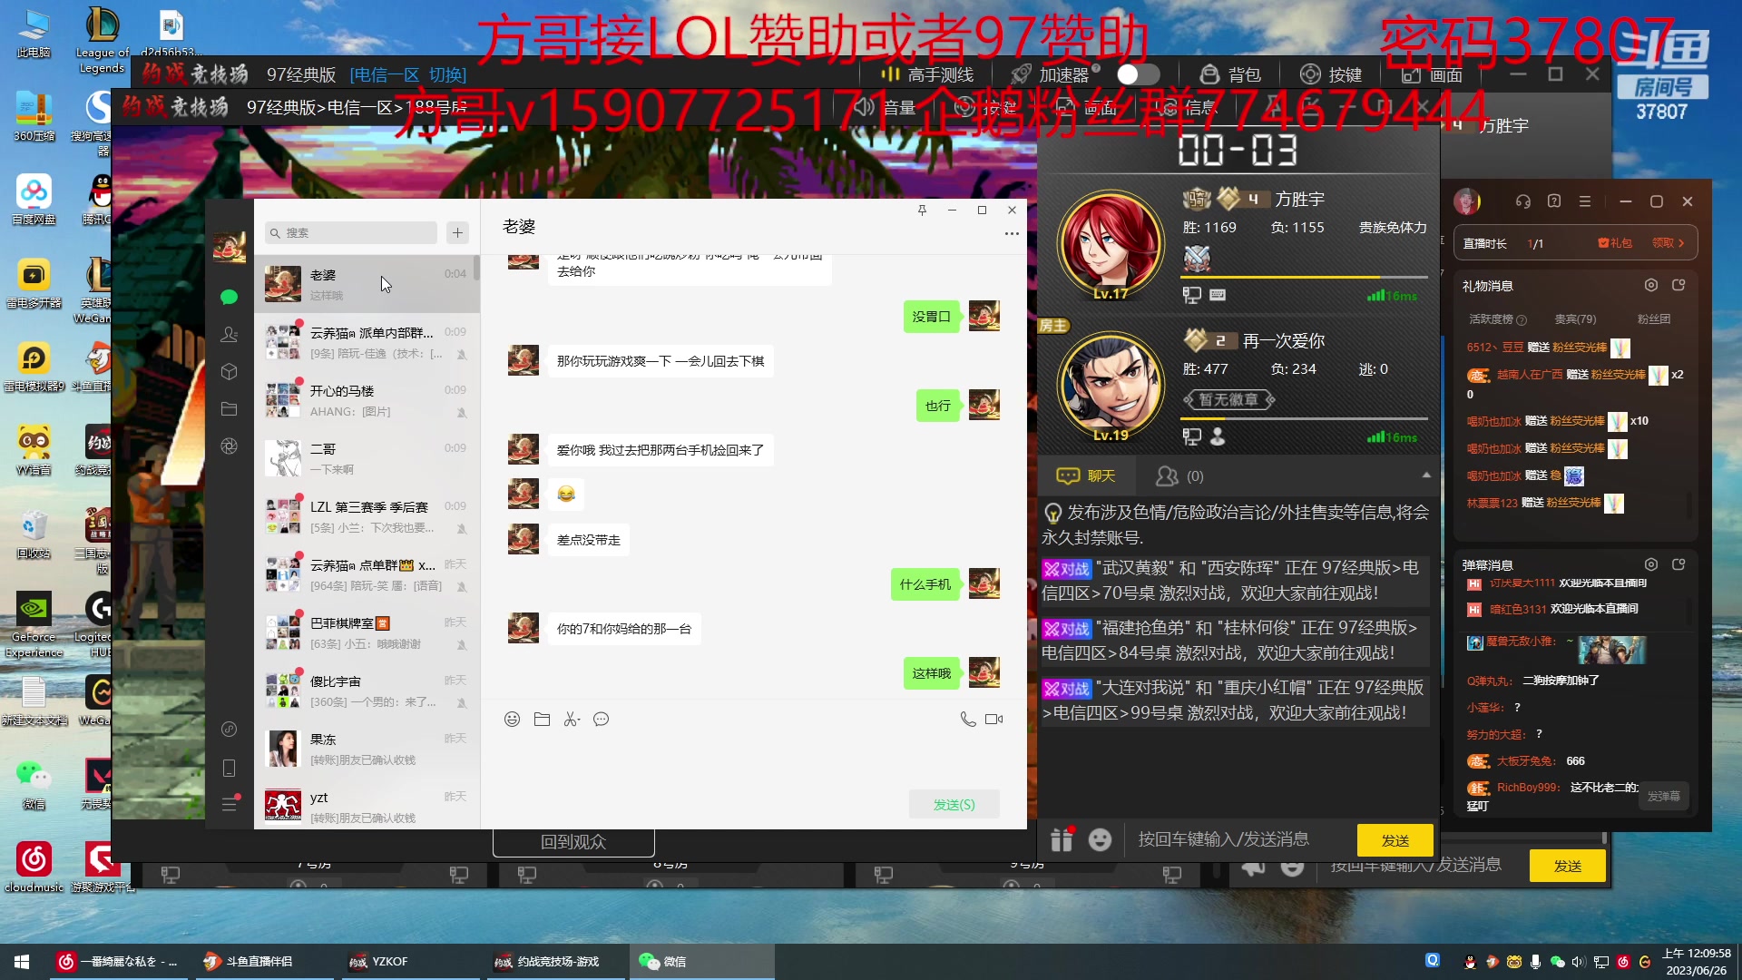Open the 二哥 conversation

coord(367,458)
